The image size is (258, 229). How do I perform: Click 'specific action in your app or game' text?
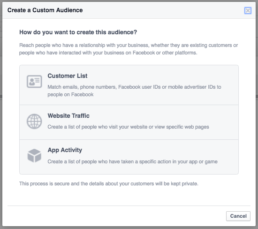(x=178, y=162)
